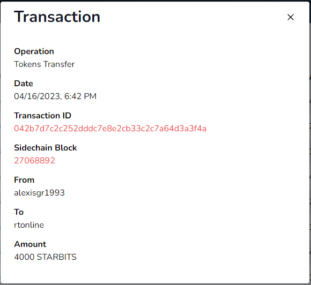The height and width of the screenshot is (285, 311).
Task: Click the To field label
Action: click(x=19, y=212)
